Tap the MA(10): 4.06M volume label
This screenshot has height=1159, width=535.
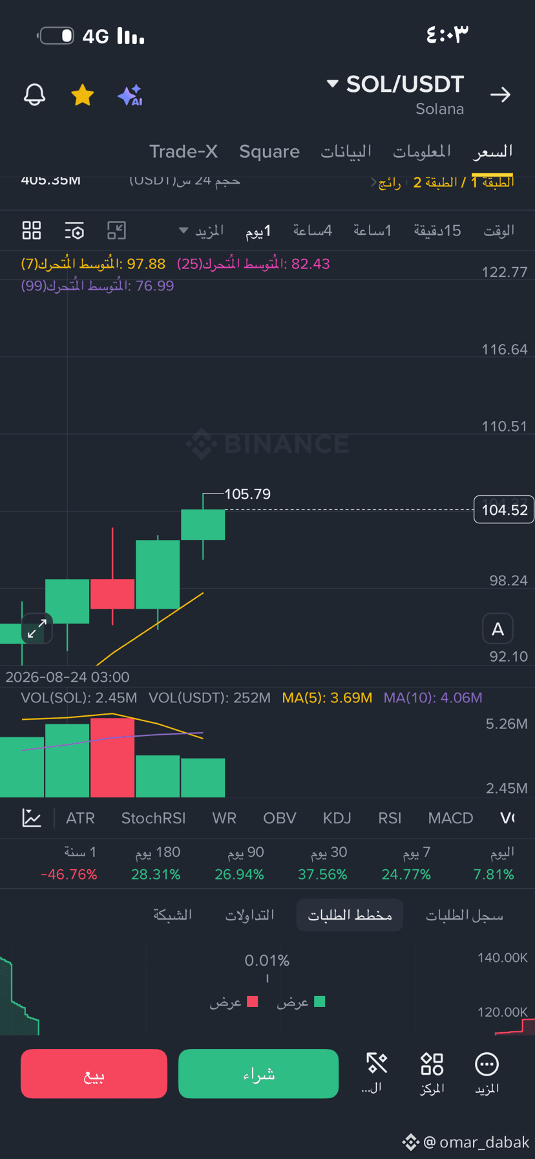[x=433, y=698]
